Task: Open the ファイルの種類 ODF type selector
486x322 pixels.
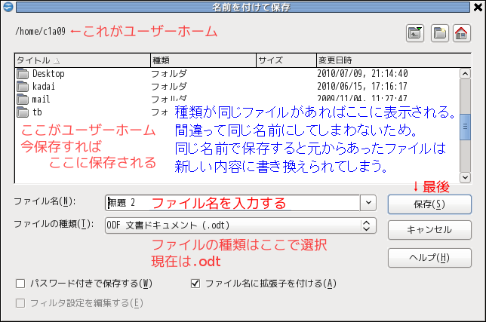Action: click(241, 225)
